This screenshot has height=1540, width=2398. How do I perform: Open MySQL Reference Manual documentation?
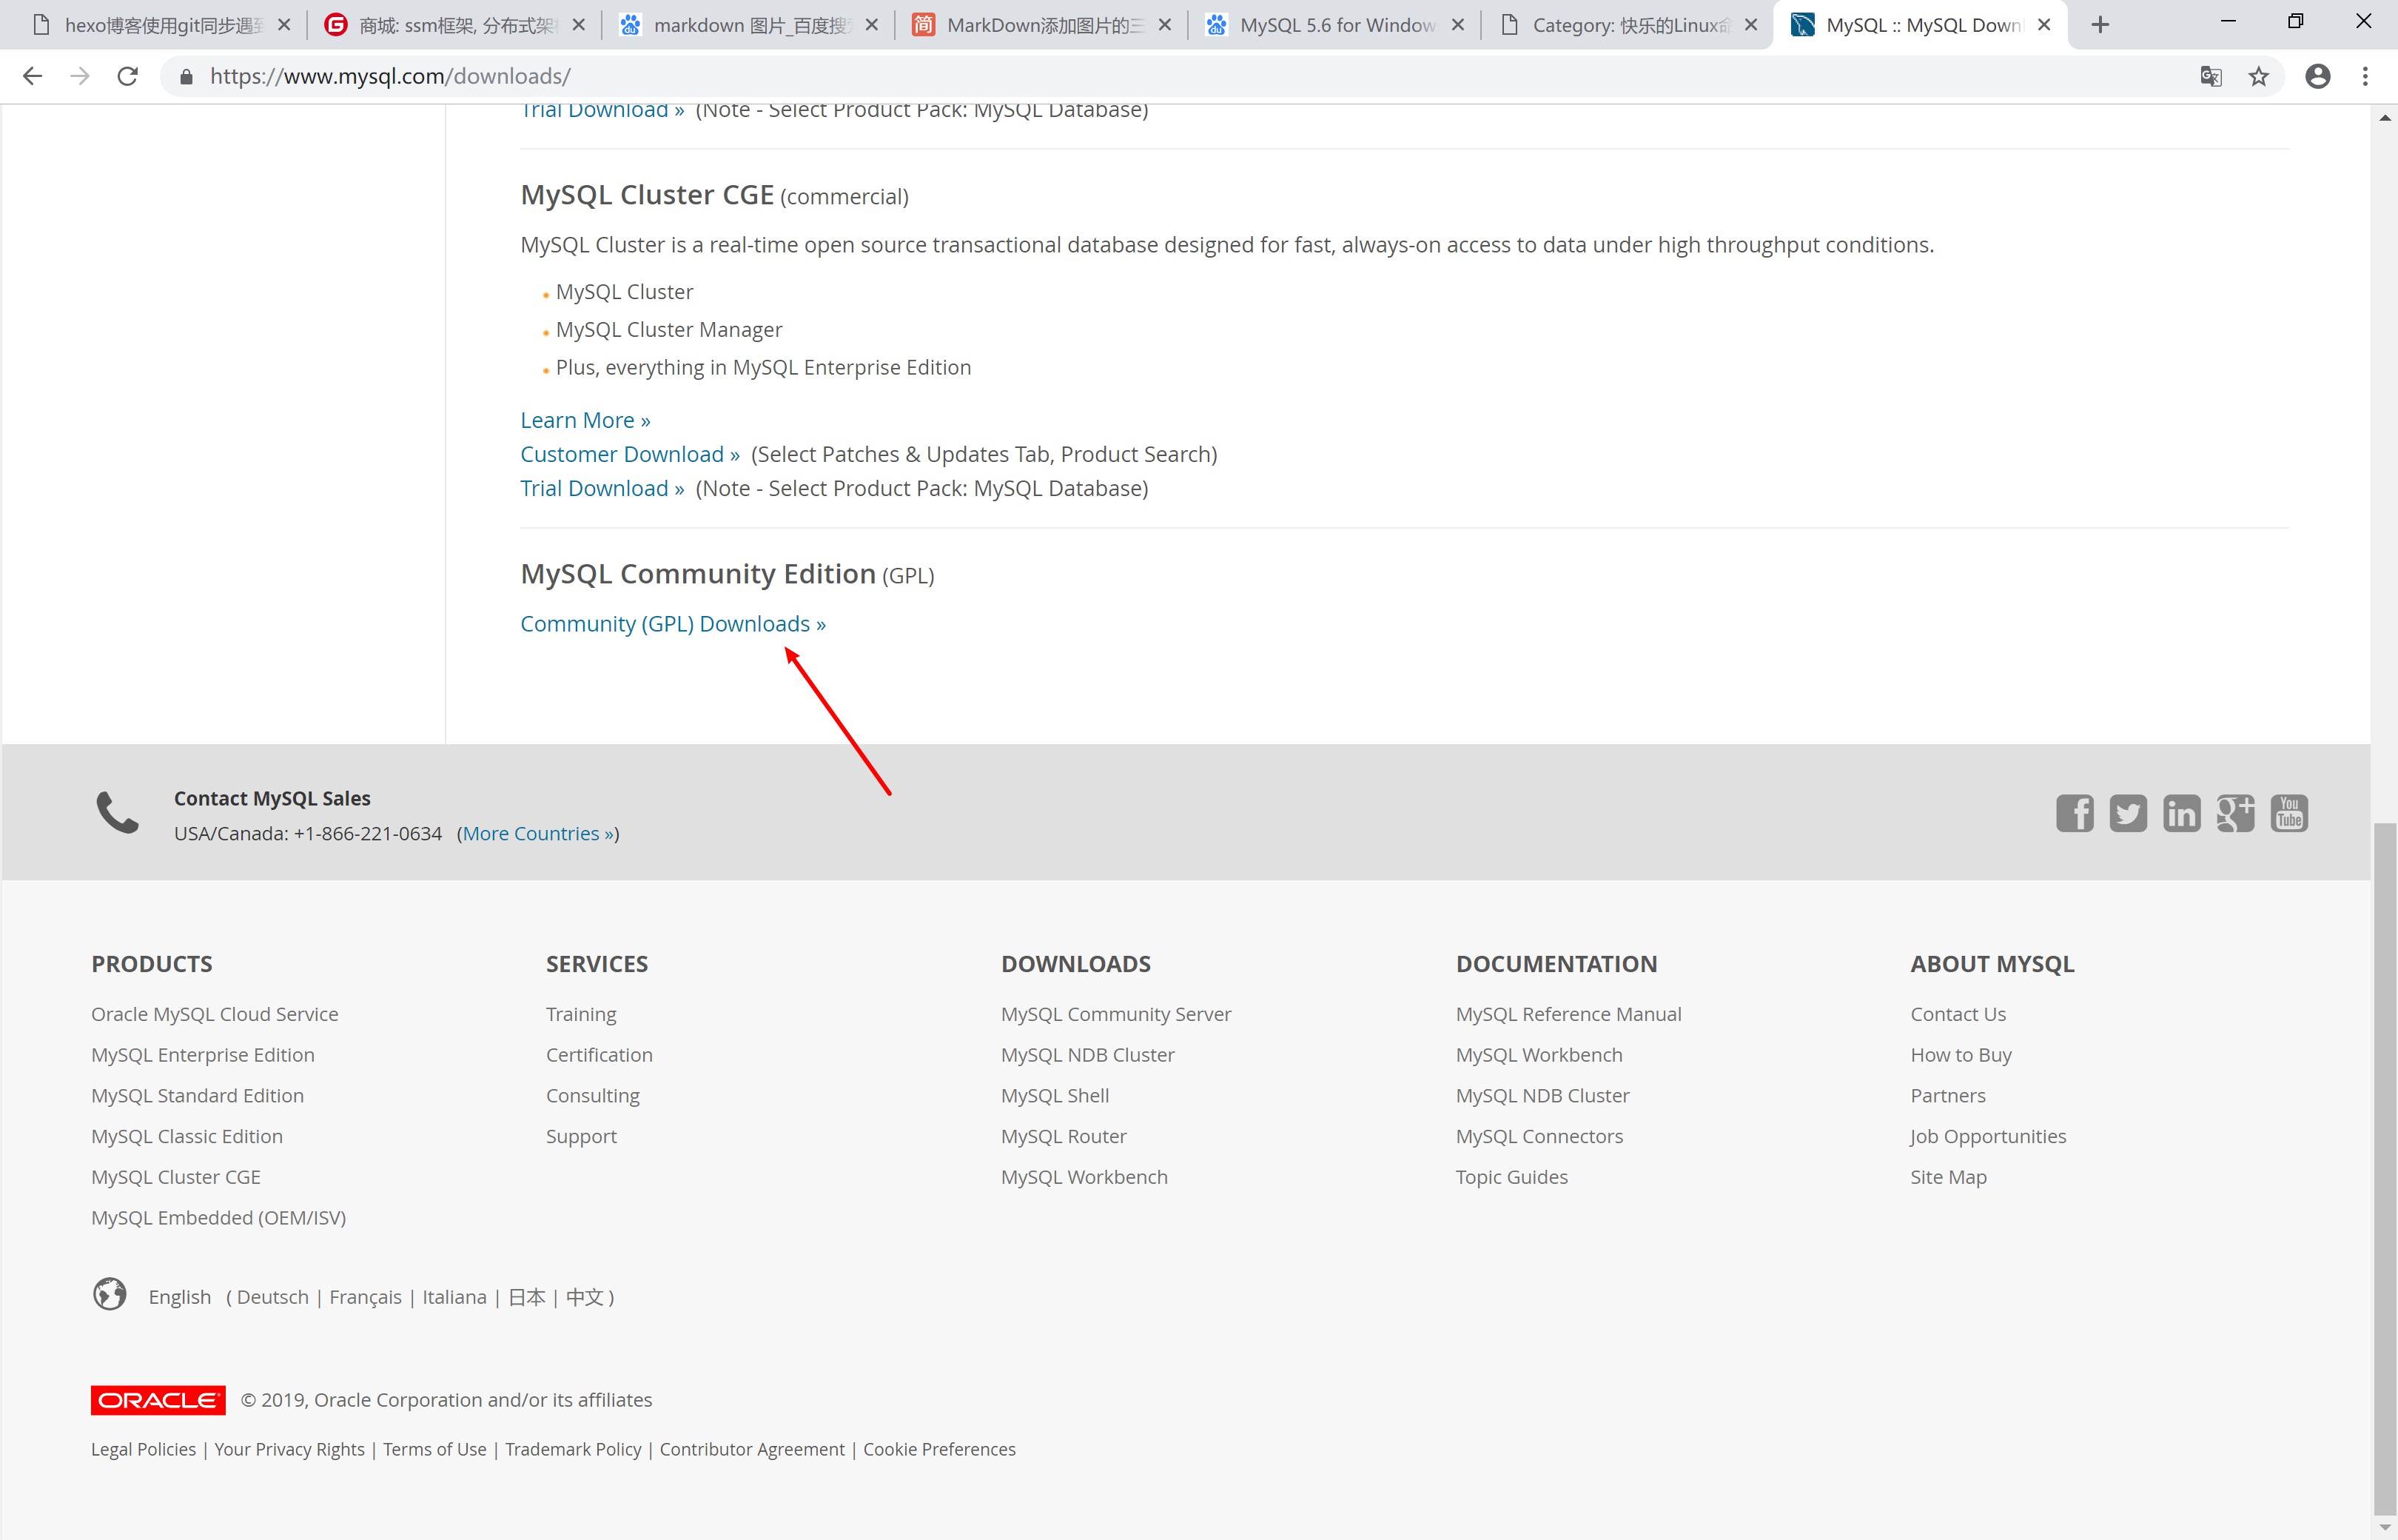(x=1568, y=1014)
